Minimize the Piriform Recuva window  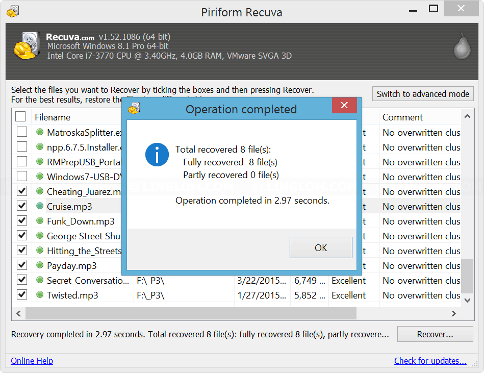pos(413,11)
